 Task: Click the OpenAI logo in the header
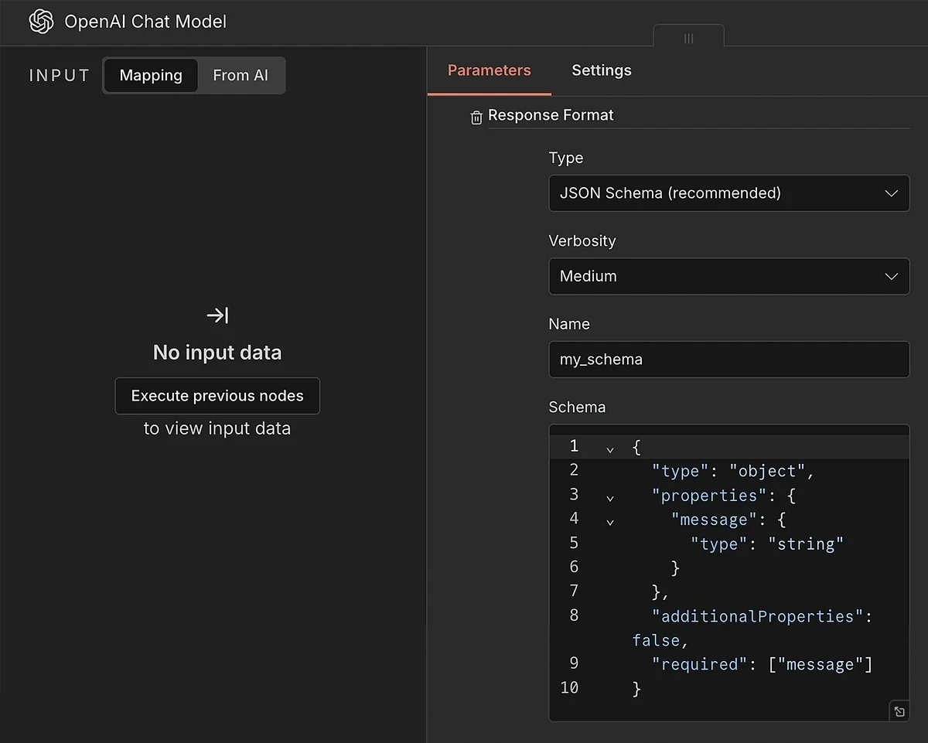pyautogui.click(x=40, y=22)
